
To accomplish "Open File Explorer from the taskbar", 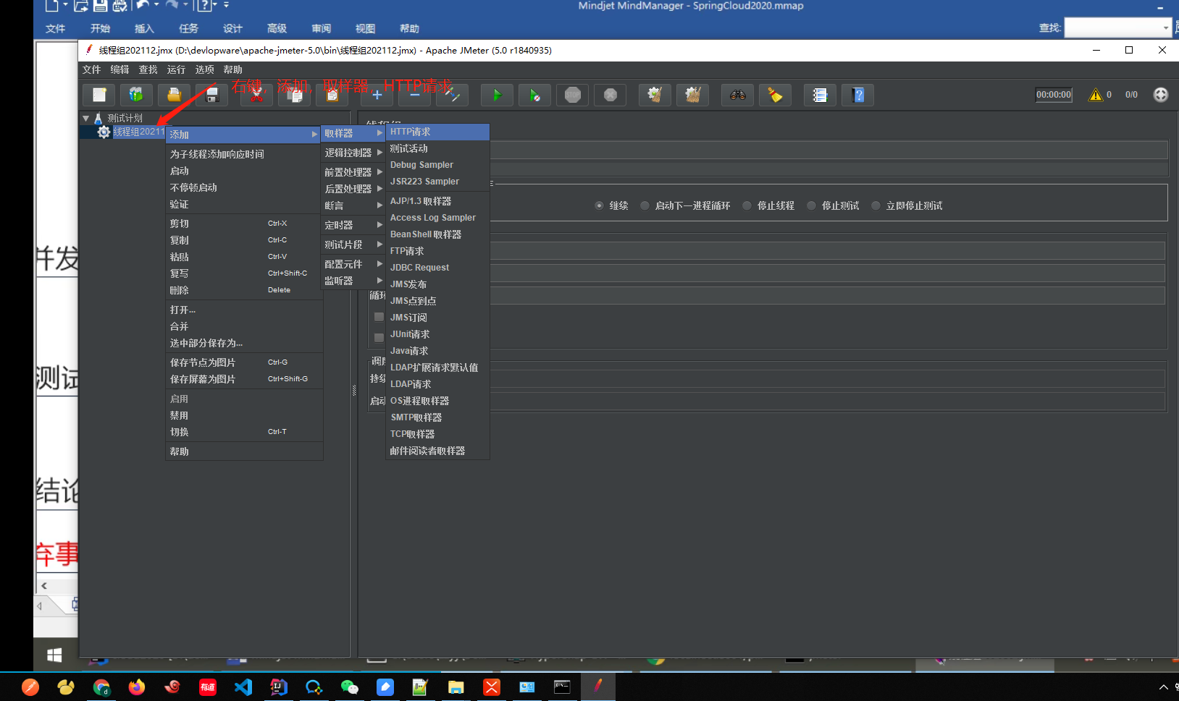I will (456, 687).
